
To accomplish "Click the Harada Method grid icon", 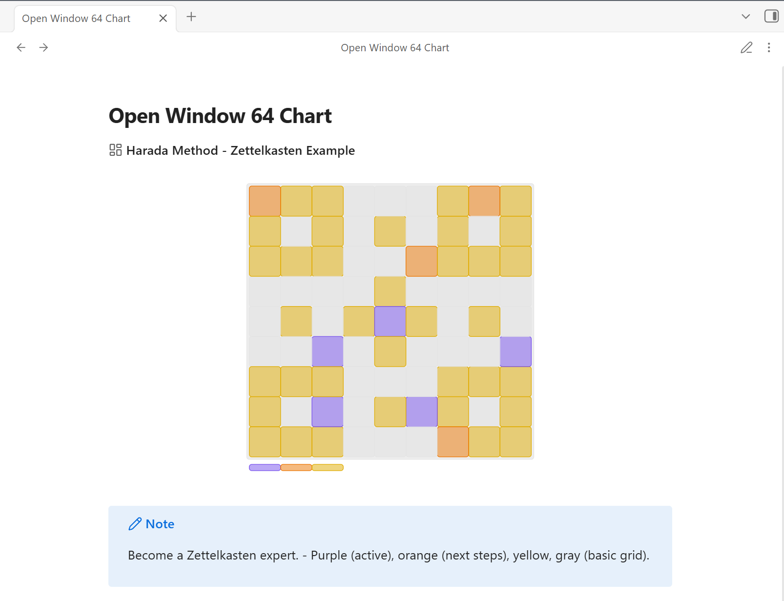I will point(115,150).
